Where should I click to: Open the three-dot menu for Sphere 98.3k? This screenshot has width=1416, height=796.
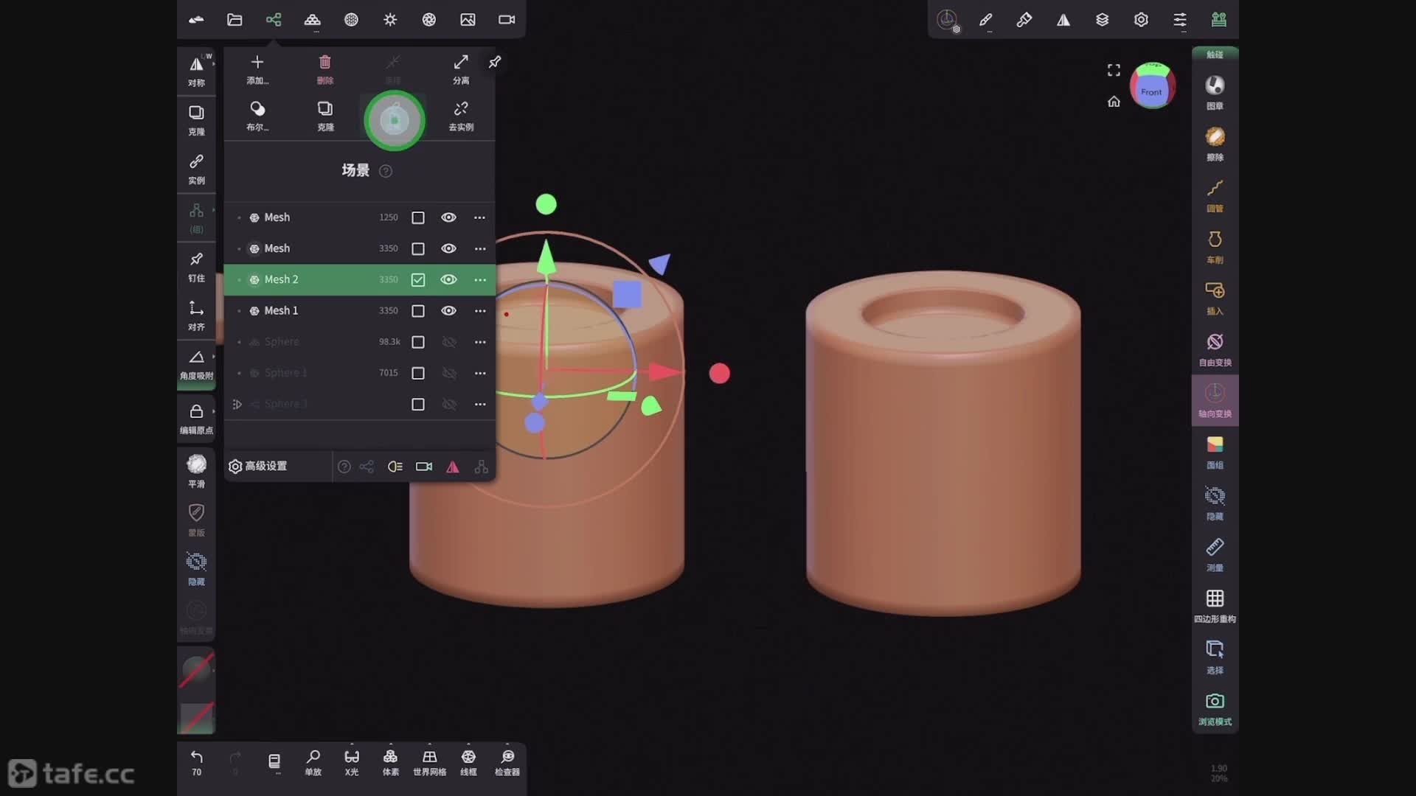pyautogui.click(x=480, y=342)
